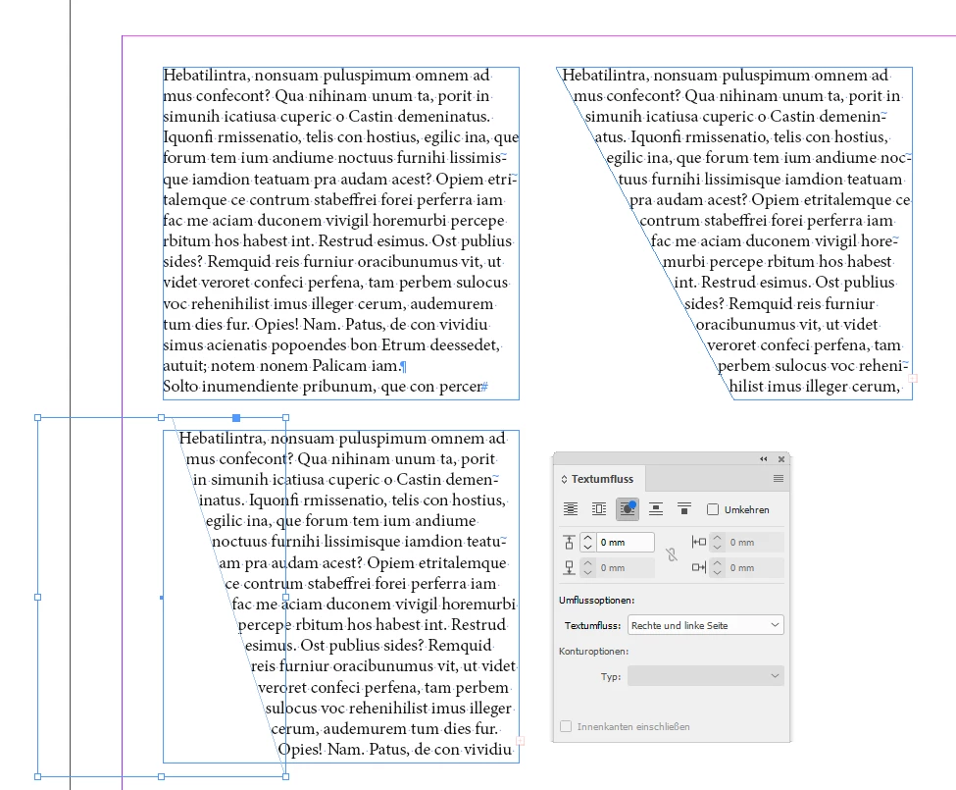Screen dimensions: 956x790
Task: Open the Typ contour dropdown
Action: point(705,676)
